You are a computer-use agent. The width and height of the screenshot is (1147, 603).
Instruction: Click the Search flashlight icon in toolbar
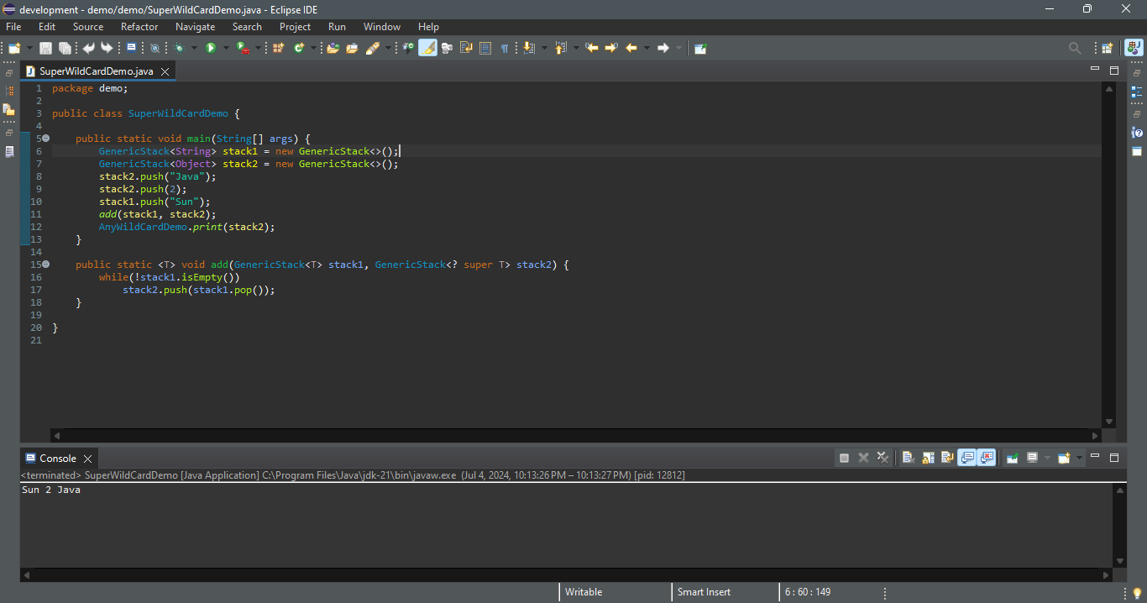373,48
